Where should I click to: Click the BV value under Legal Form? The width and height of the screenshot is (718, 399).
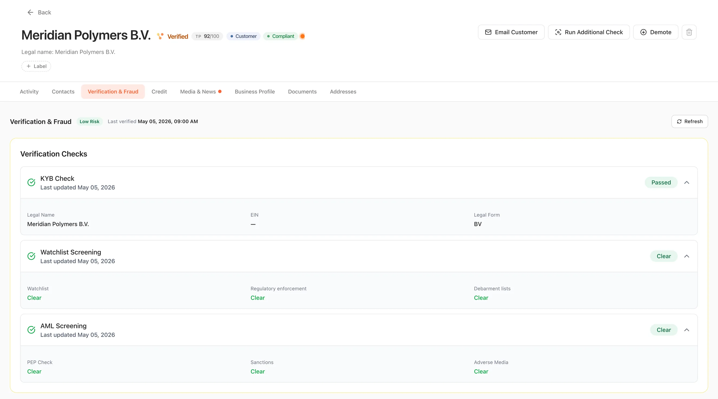[x=478, y=224]
